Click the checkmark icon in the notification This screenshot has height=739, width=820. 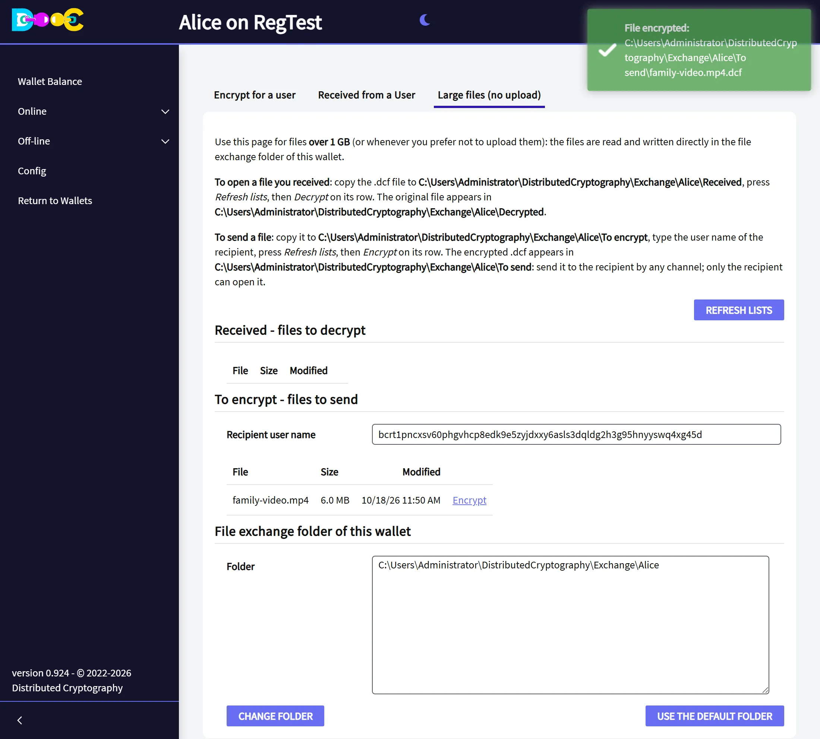(x=607, y=50)
